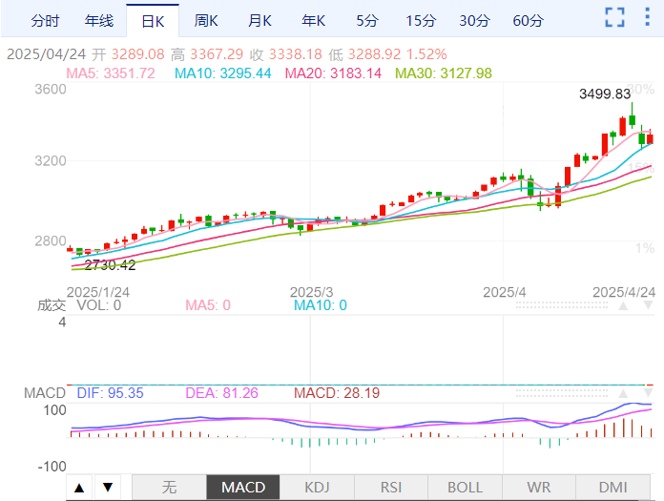The width and height of the screenshot is (664, 501).
Task: Click the DEA: 81.26 value
Action: (x=221, y=393)
